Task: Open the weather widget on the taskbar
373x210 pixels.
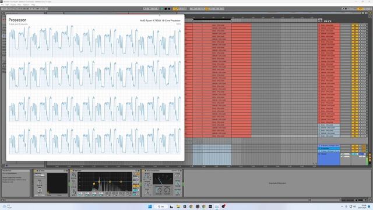Action: point(6,206)
